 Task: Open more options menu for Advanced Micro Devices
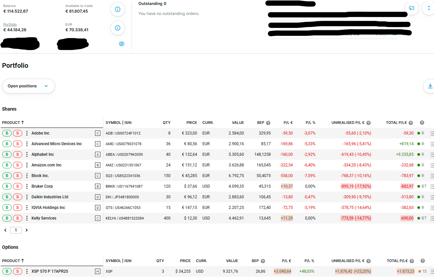(x=27, y=144)
